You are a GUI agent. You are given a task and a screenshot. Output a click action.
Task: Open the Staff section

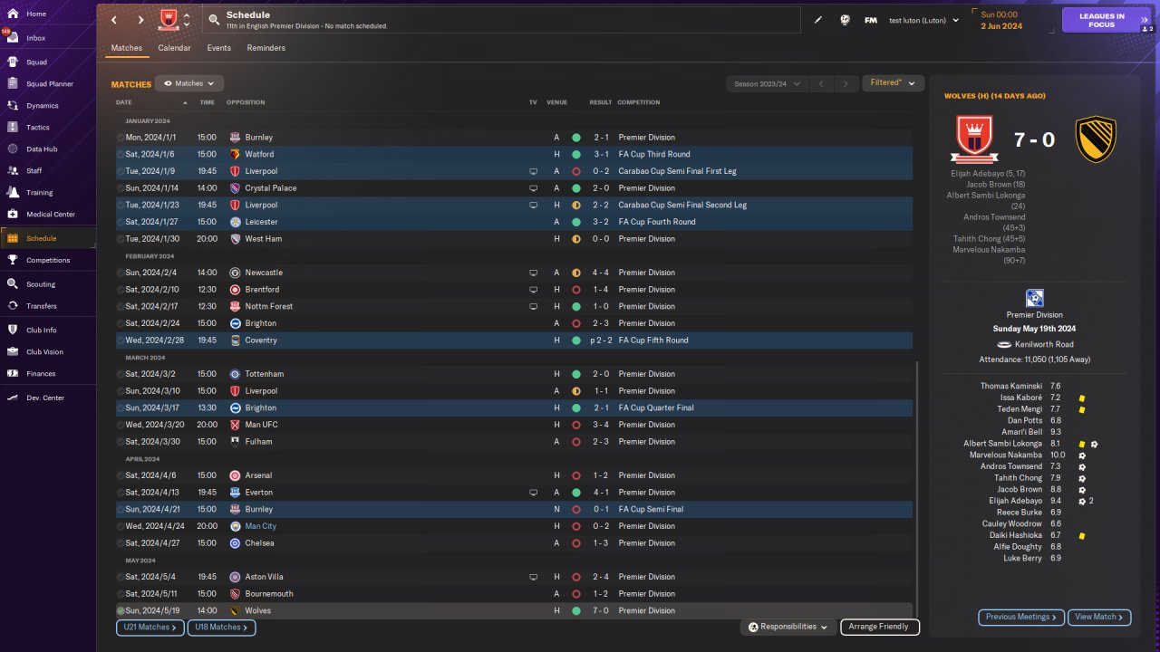click(48, 171)
